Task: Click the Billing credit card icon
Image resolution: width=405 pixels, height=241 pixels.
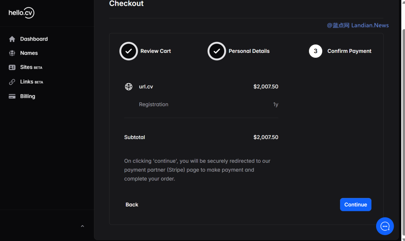Action: tap(12, 96)
